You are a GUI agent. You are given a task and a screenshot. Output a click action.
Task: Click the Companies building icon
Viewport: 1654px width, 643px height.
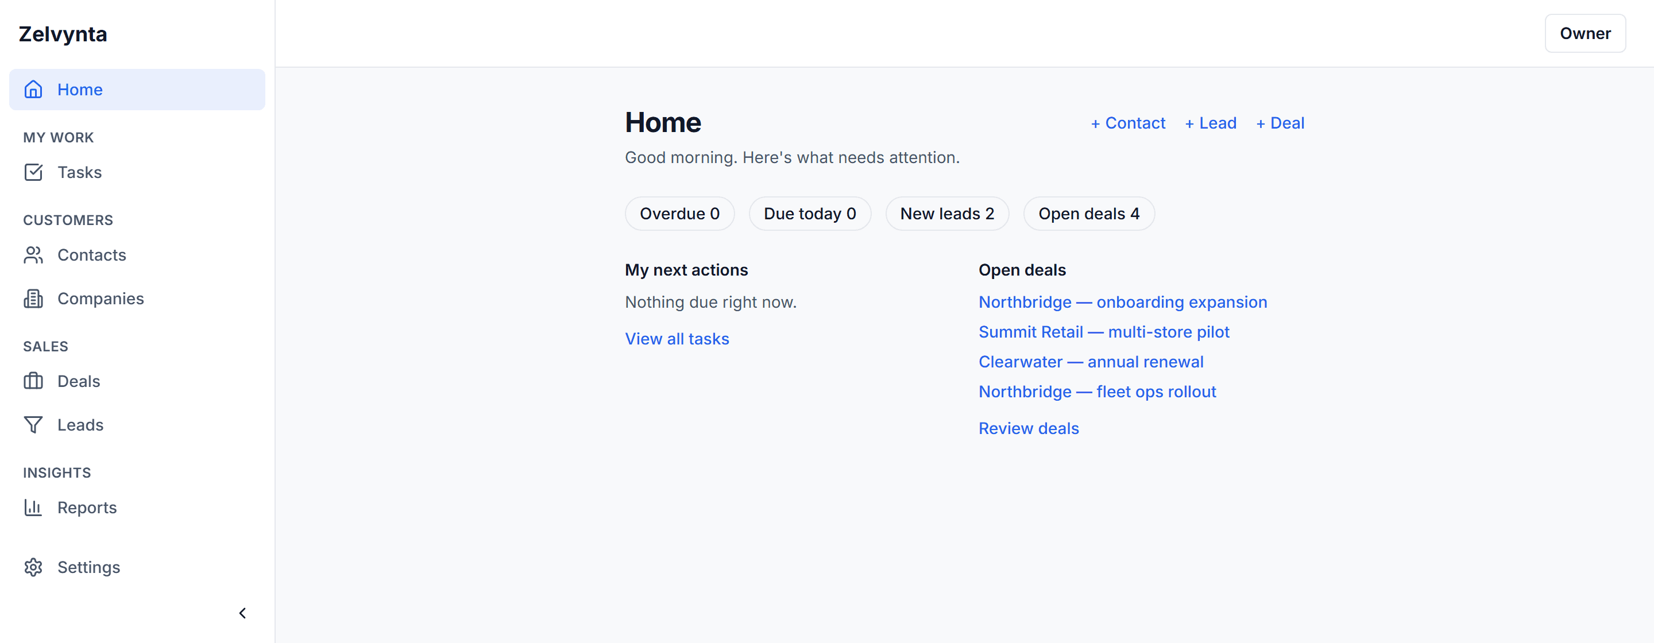point(33,299)
